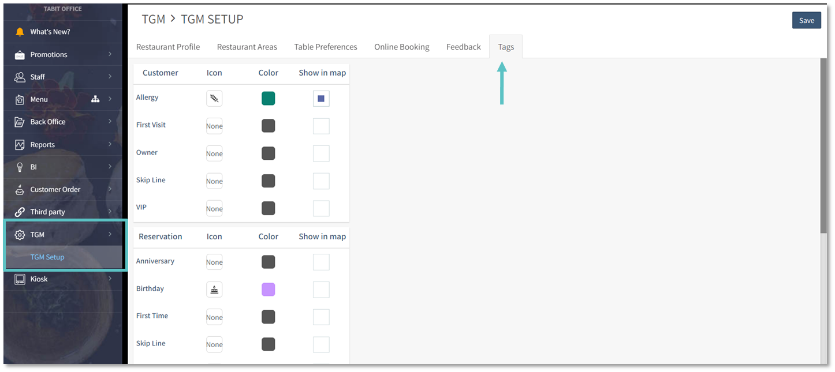Screen dimensions: 835x372
Task: Click the Menu hierarchy icon
Action: [95, 99]
